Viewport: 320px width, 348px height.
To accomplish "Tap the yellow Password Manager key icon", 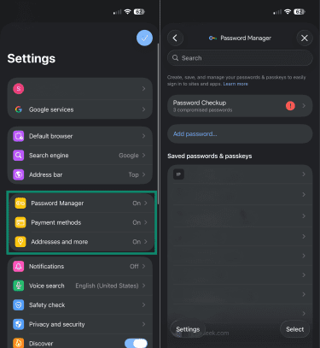I will pyautogui.click(x=20, y=203).
